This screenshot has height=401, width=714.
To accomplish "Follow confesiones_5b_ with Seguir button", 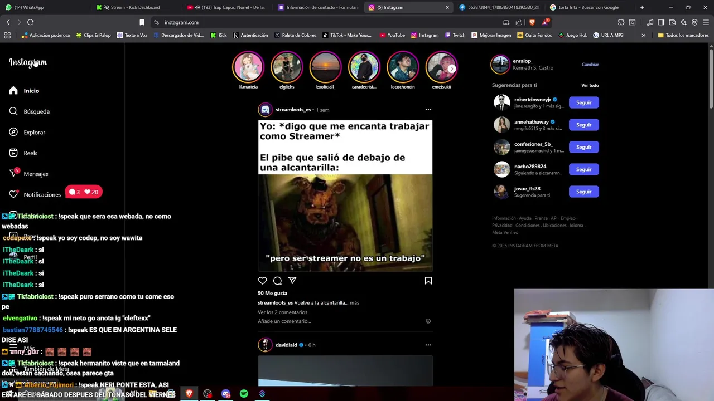I will pos(583,147).
